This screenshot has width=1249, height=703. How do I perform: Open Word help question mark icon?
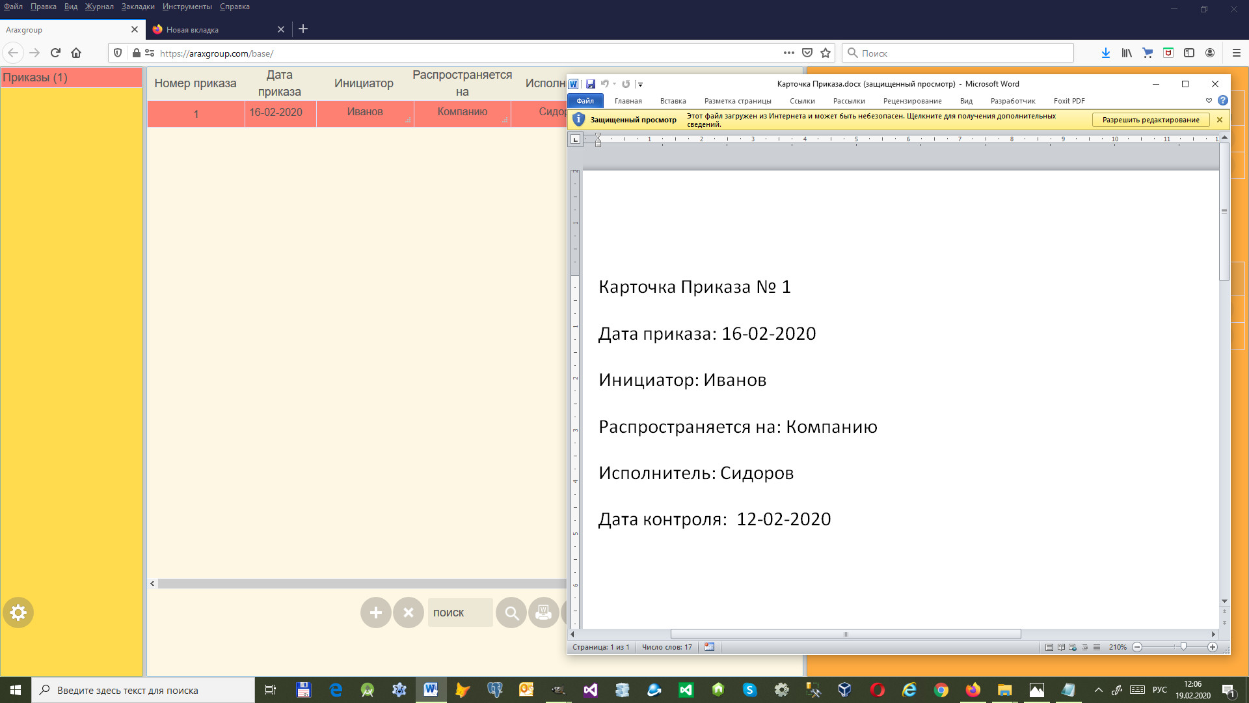1223,101
